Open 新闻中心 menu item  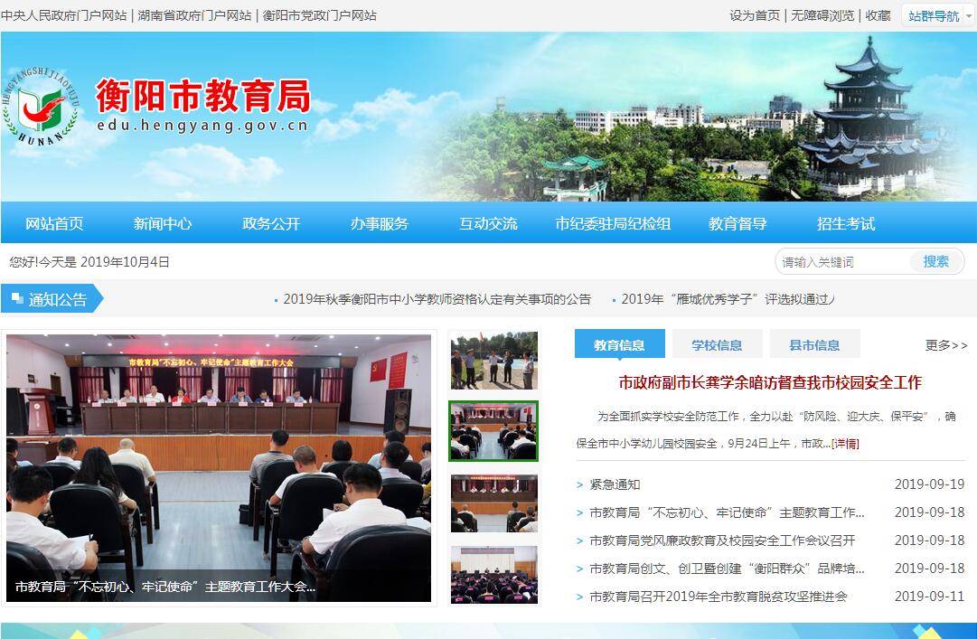(163, 223)
